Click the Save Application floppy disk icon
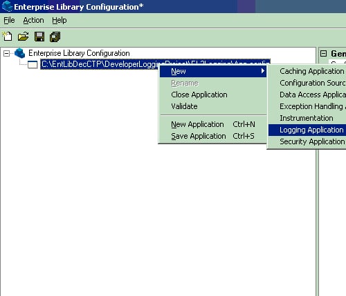346x296 pixels. pyautogui.click(x=39, y=37)
